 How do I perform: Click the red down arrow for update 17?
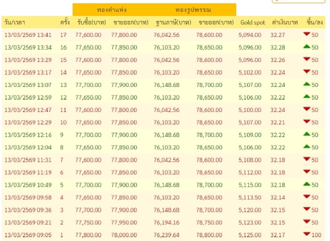[x=307, y=35]
